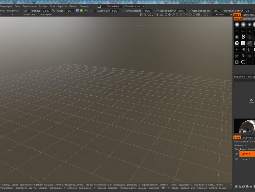
Task: Switch to the Скульптинг room tab
Action: 29,14
